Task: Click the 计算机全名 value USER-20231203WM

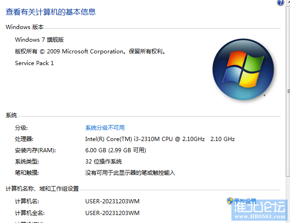Action: tap(112, 213)
